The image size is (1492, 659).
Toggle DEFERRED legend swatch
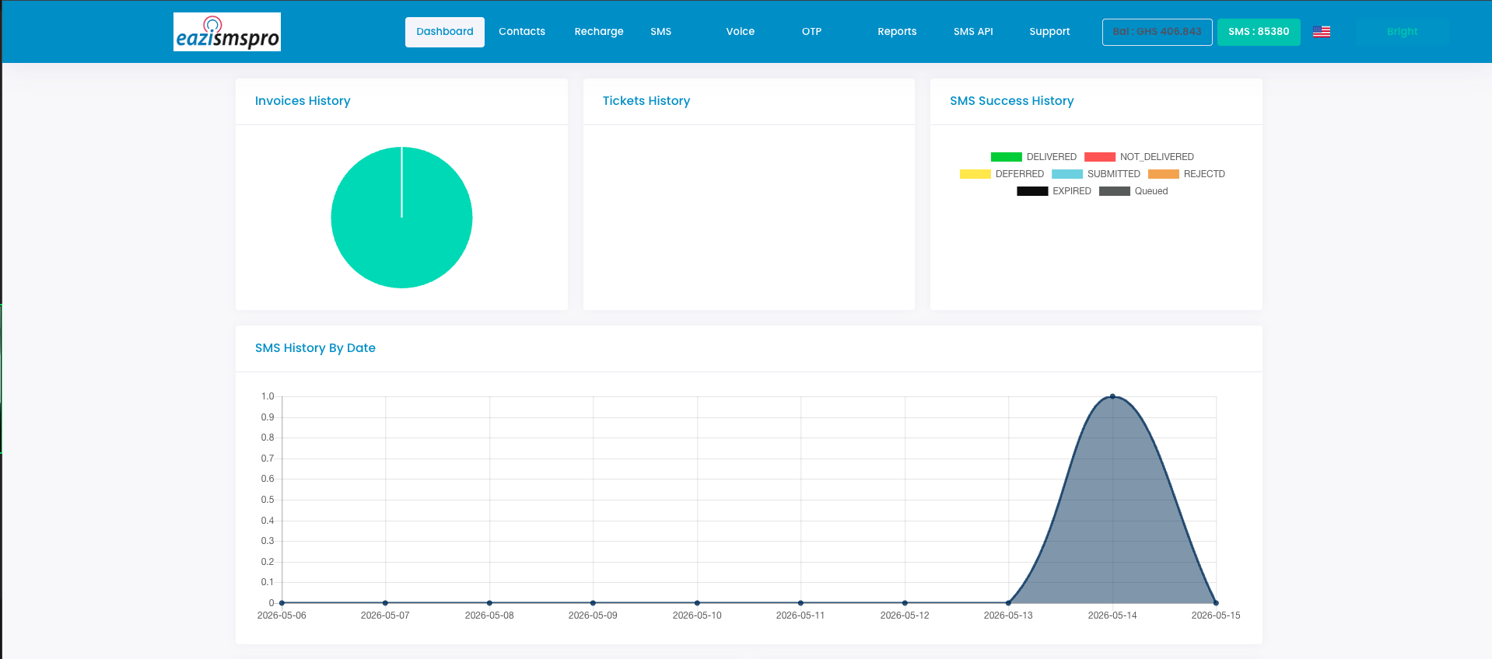[975, 174]
